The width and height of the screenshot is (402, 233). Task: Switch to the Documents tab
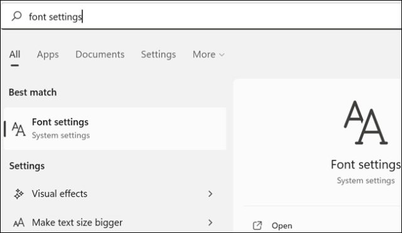point(100,54)
